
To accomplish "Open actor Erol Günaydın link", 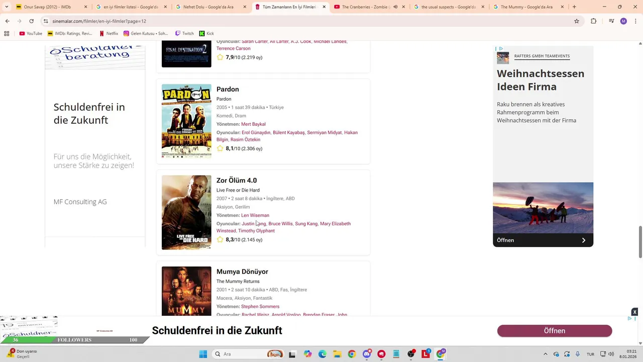I will (x=256, y=133).
